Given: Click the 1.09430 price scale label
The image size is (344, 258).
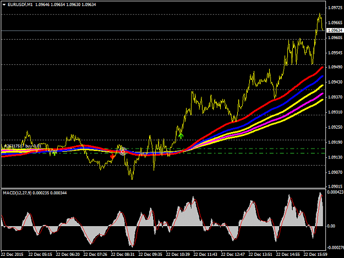Looking at the screenshot, I should click(x=335, y=82).
